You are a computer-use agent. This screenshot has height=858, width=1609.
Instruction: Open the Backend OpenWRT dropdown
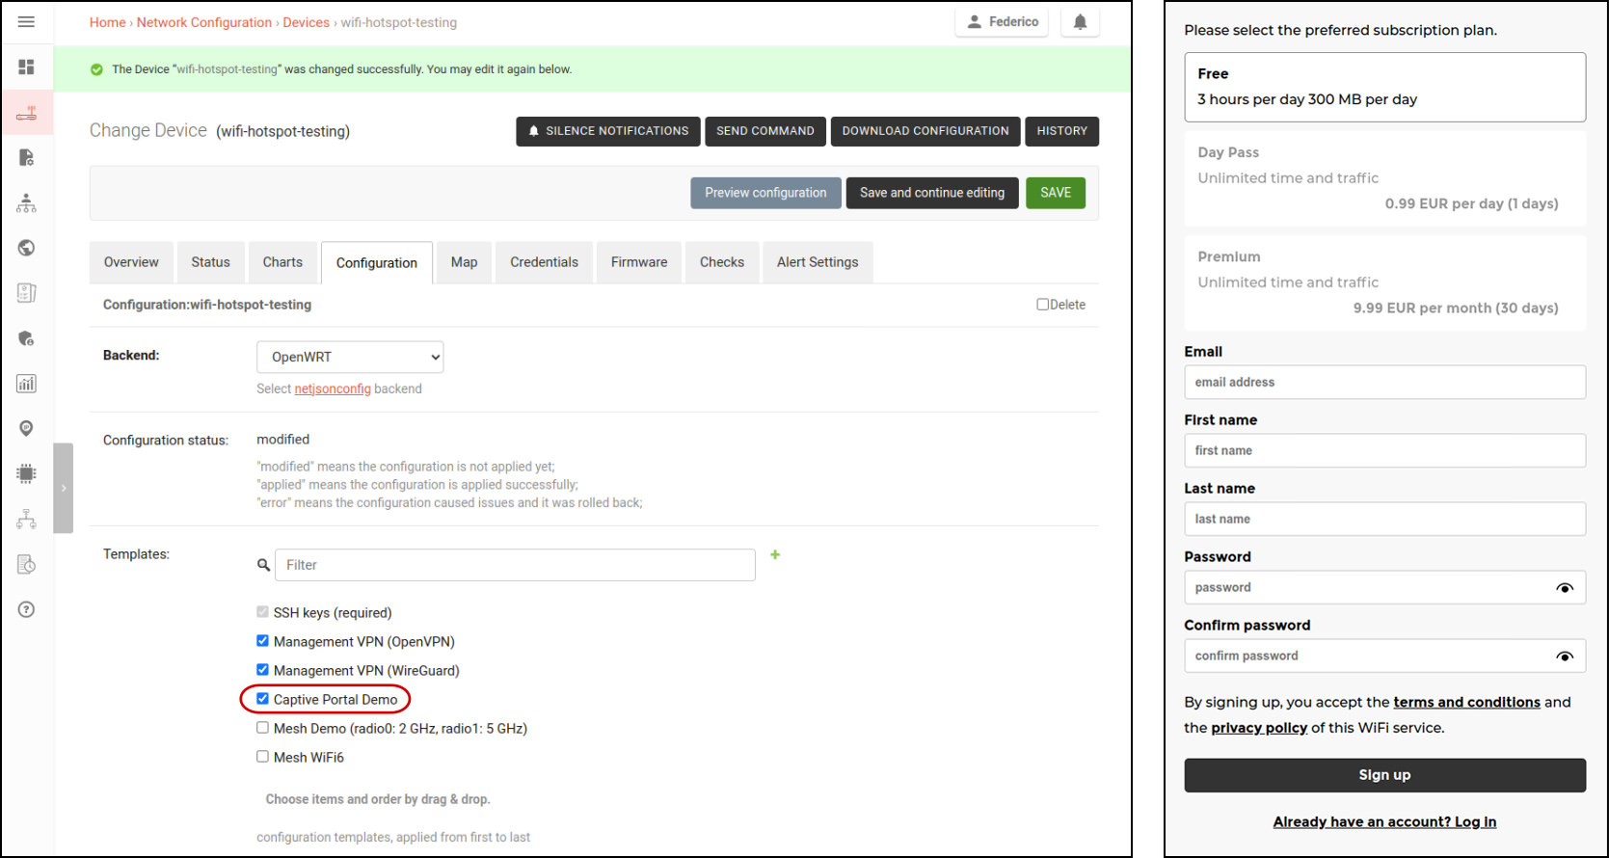pos(350,357)
